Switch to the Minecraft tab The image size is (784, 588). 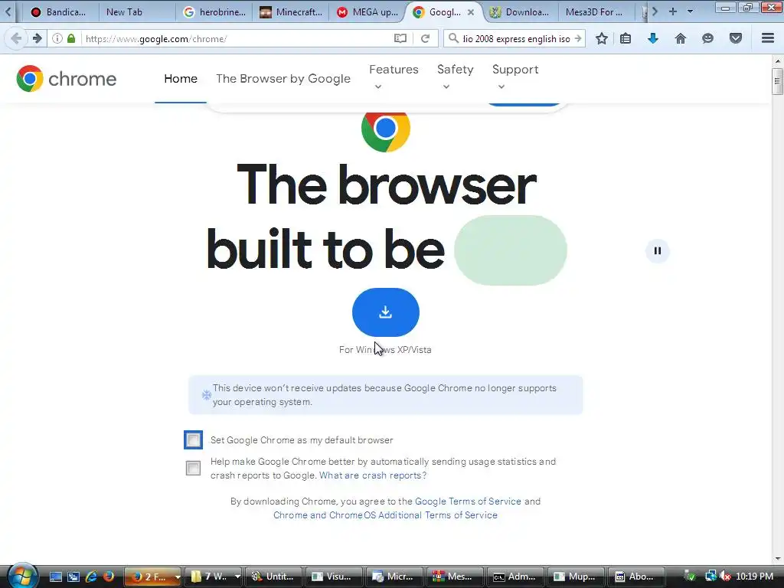click(291, 12)
